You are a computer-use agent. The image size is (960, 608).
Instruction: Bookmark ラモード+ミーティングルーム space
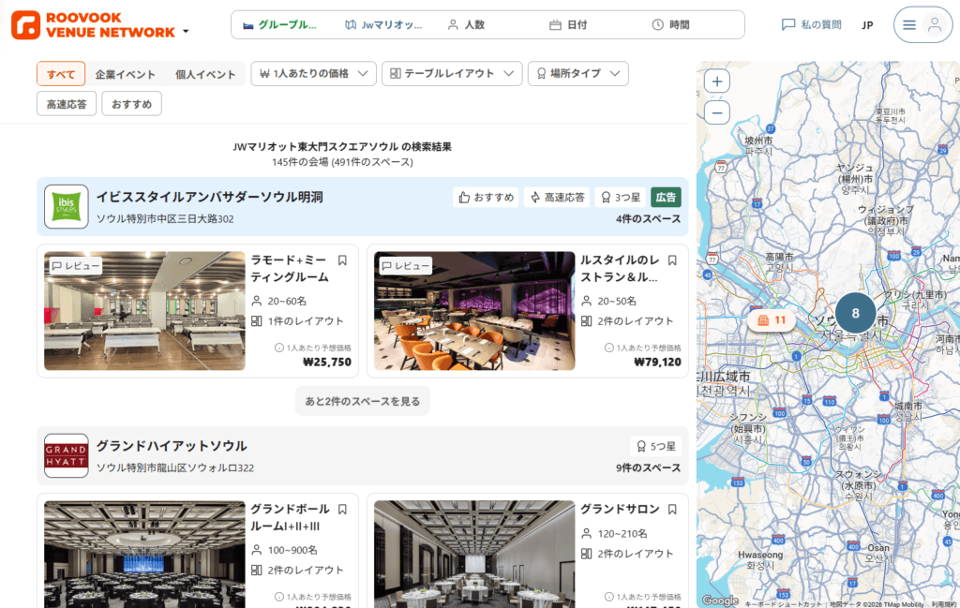click(x=343, y=260)
